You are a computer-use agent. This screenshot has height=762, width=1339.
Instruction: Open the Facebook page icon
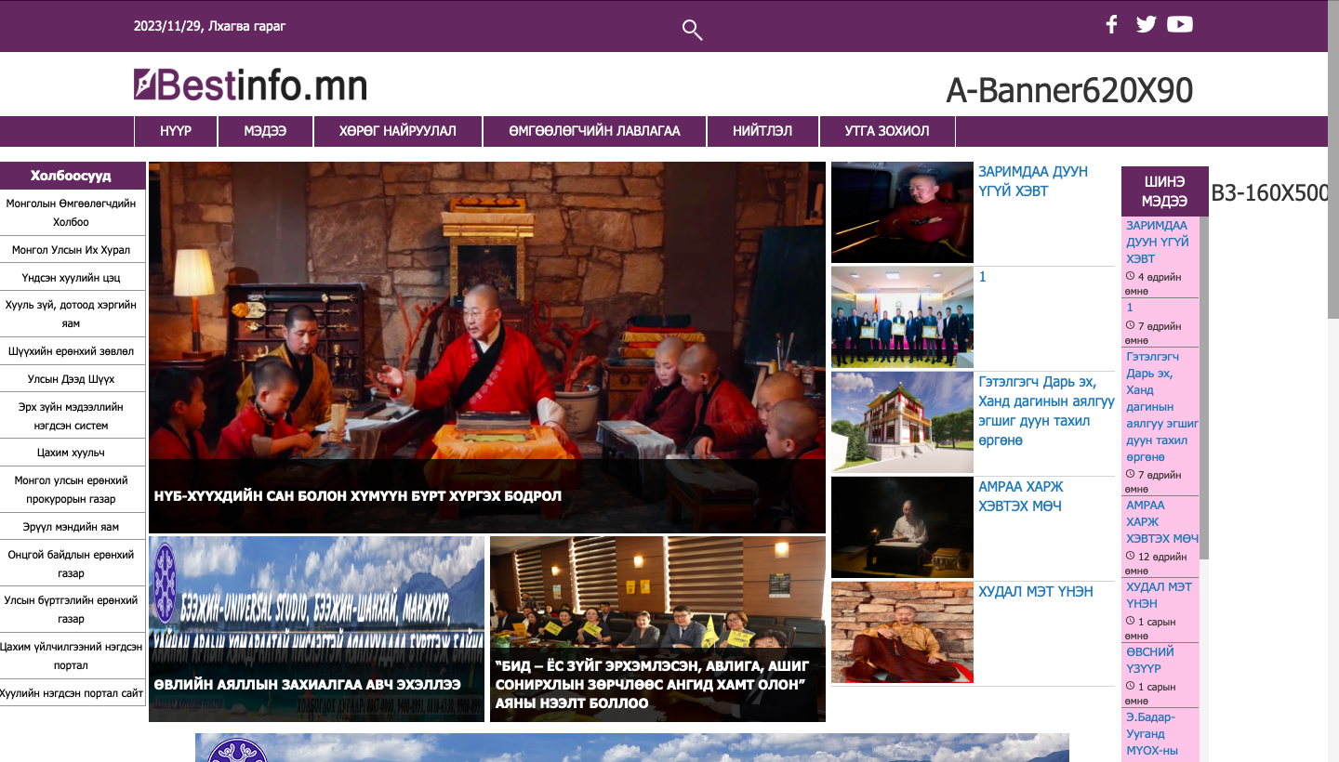[x=1111, y=25]
